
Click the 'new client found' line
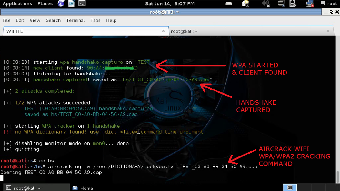(71, 68)
